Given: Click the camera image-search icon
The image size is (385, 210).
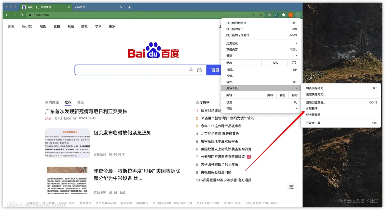Looking at the screenshot, I should pos(199,70).
